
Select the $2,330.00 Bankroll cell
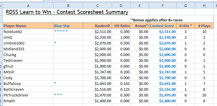(98, 38)
